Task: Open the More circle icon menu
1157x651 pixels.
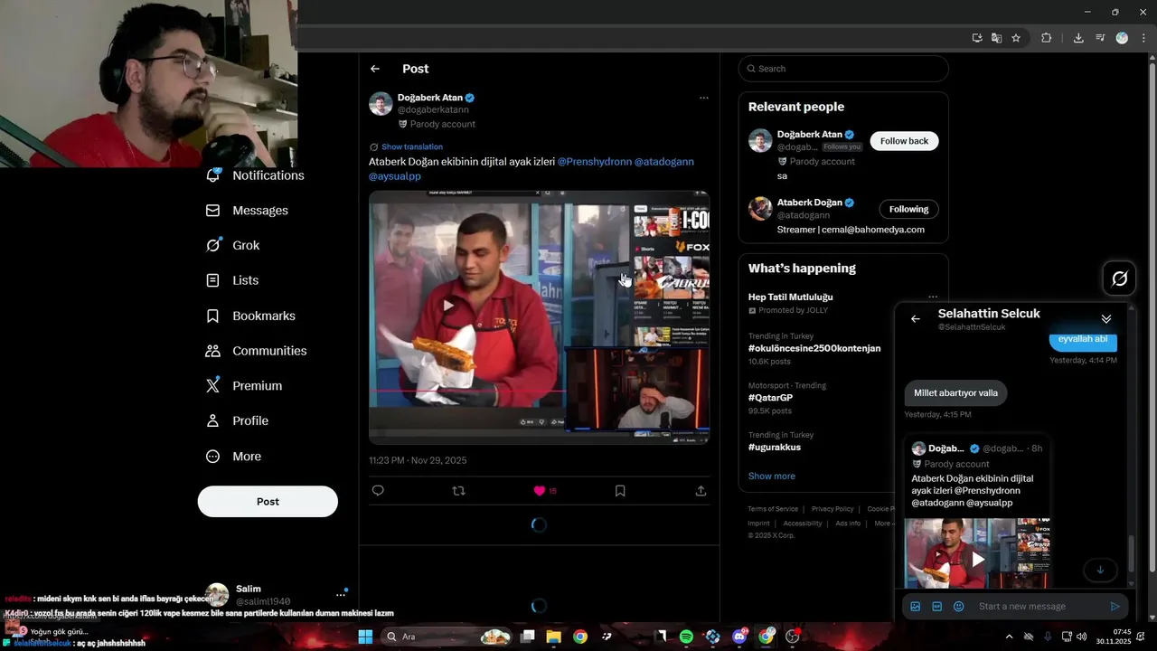Action: [212, 457]
